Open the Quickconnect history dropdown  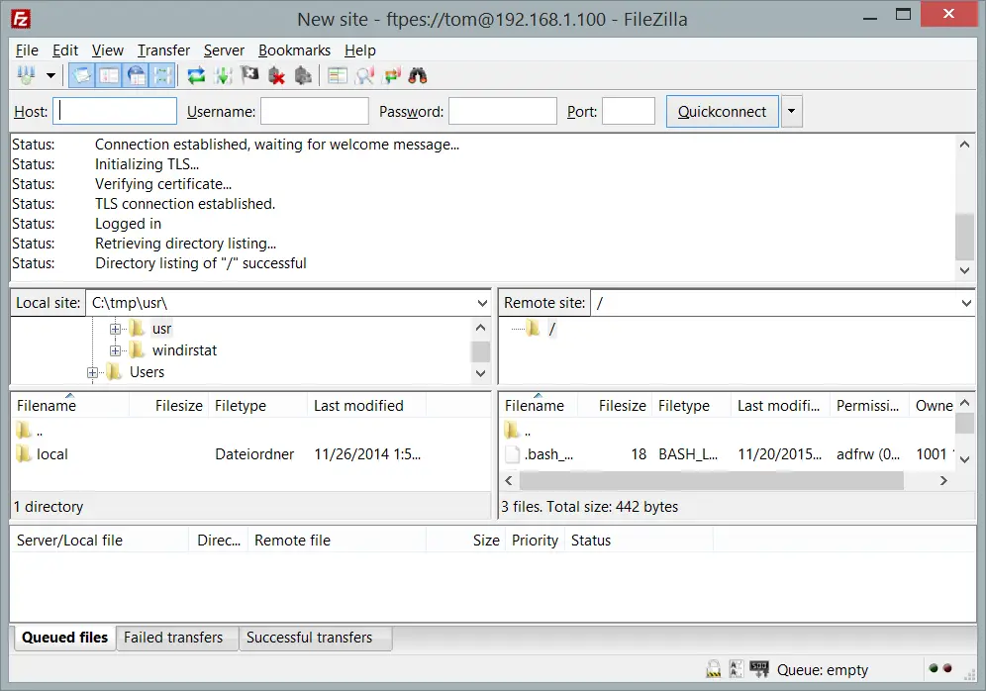(x=792, y=111)
